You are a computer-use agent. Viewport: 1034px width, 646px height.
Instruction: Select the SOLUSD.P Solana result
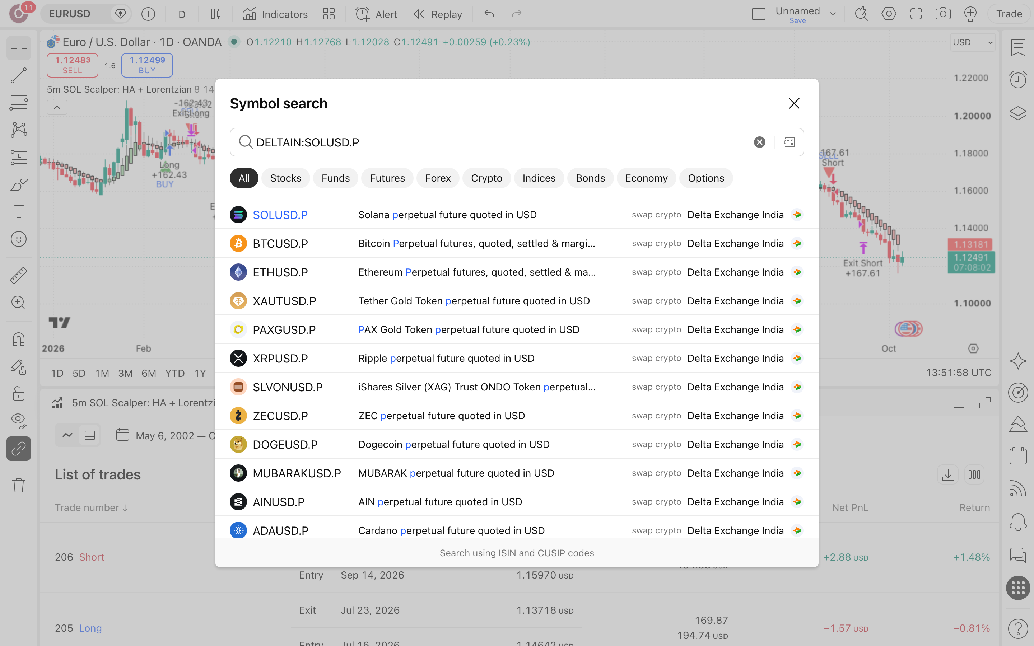[x=517, y=215]
